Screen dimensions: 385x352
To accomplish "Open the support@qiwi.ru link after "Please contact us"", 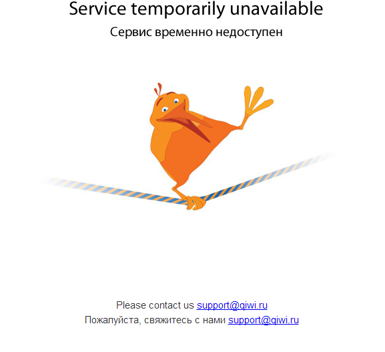I will pyautogui.click(x=232, y=305).
